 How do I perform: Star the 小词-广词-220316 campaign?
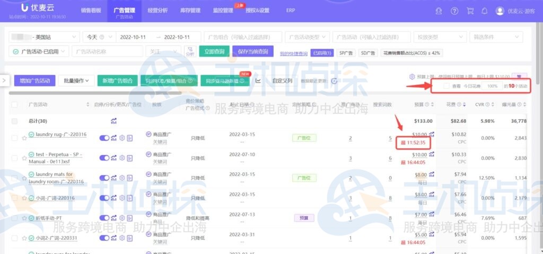tap(24, 198)
